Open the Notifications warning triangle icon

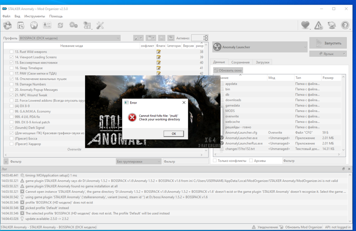click(x=318, y=25)
